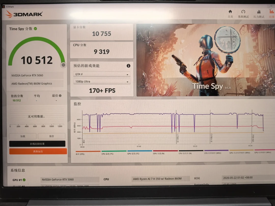
Task: Click the 3DMark logo in the header
Action: [x=24, y=14]
